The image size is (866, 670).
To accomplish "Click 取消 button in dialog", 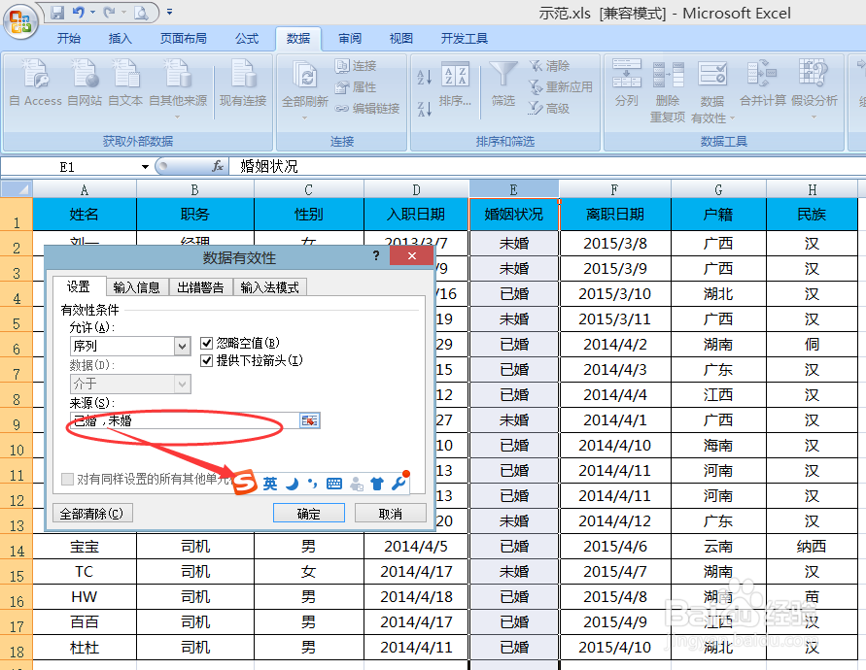I will (x=391, y=514).
